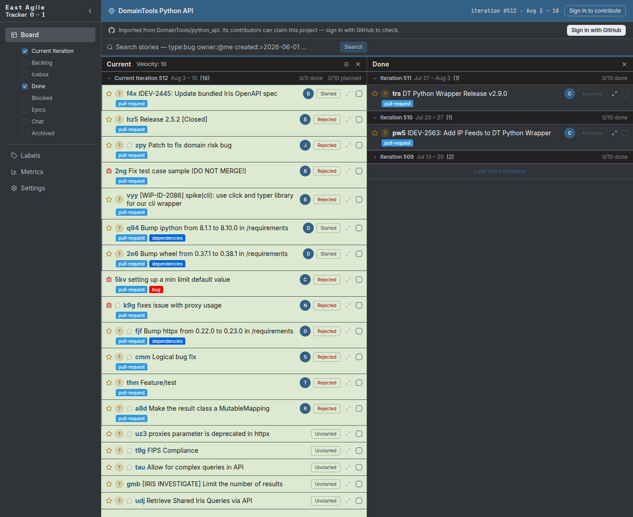Click the GitHub icon in the import banner
The width and height of the screenshot is (633, 517).
[112, 30]
